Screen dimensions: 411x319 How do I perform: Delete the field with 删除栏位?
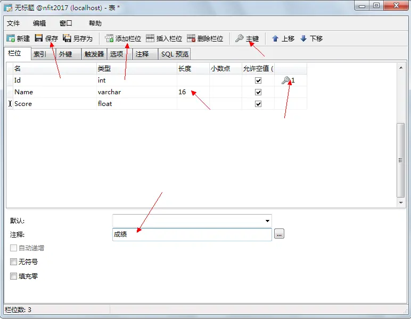(x=205, y=38)
